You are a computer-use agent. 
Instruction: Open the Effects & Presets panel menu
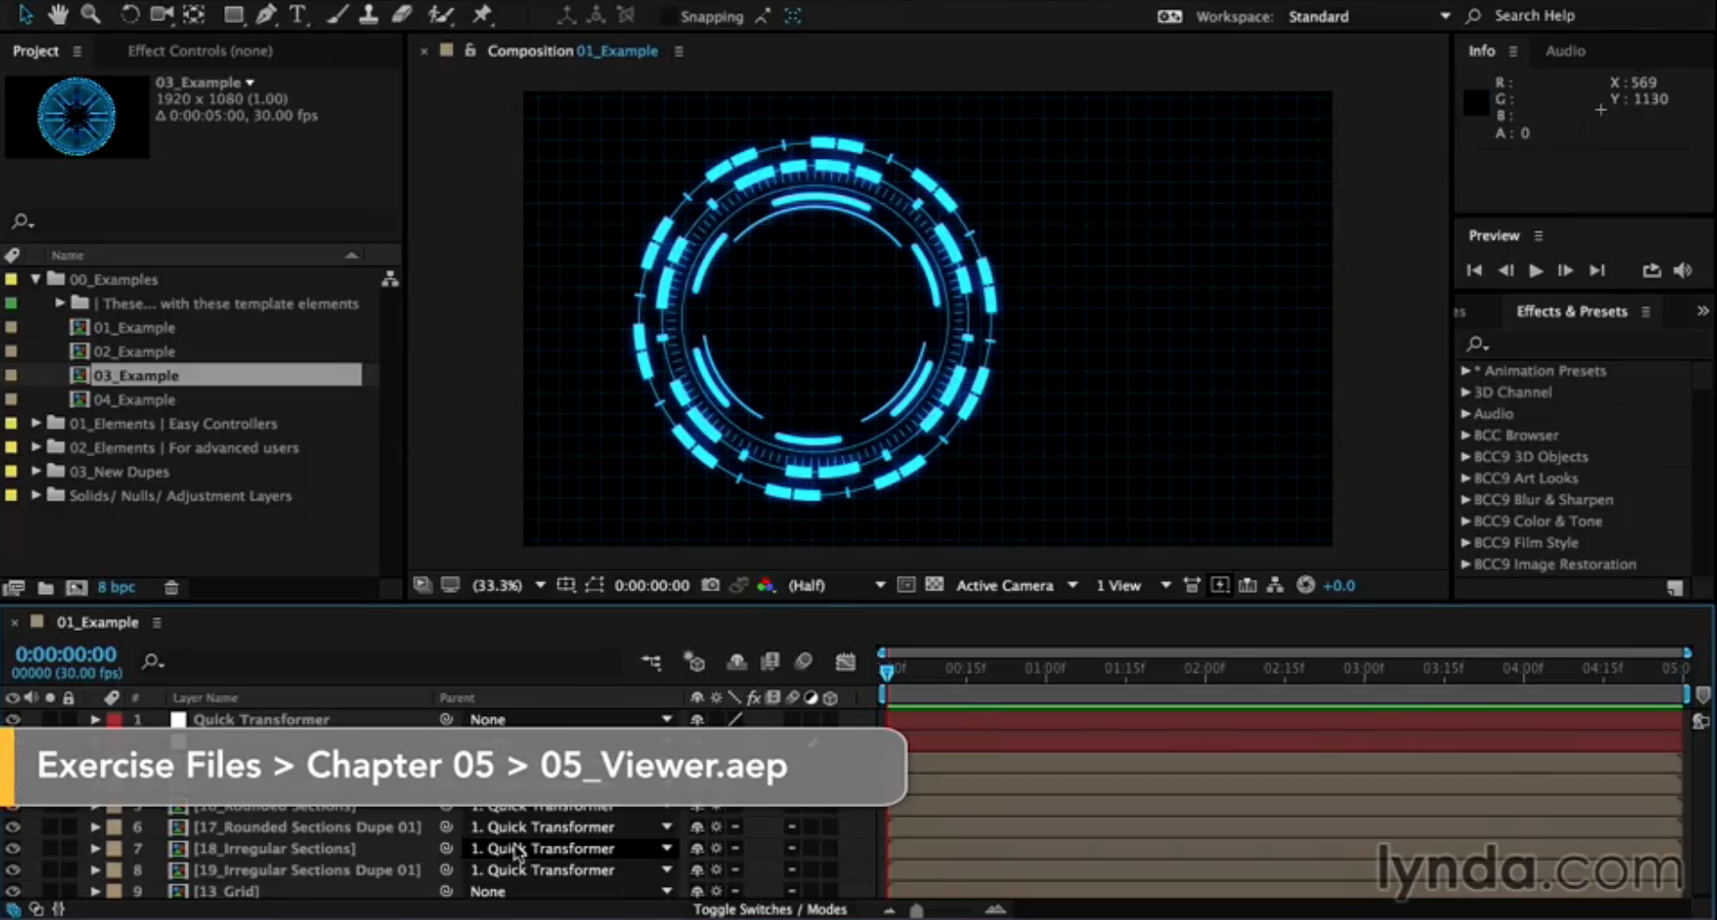(x=1645, y=311)
